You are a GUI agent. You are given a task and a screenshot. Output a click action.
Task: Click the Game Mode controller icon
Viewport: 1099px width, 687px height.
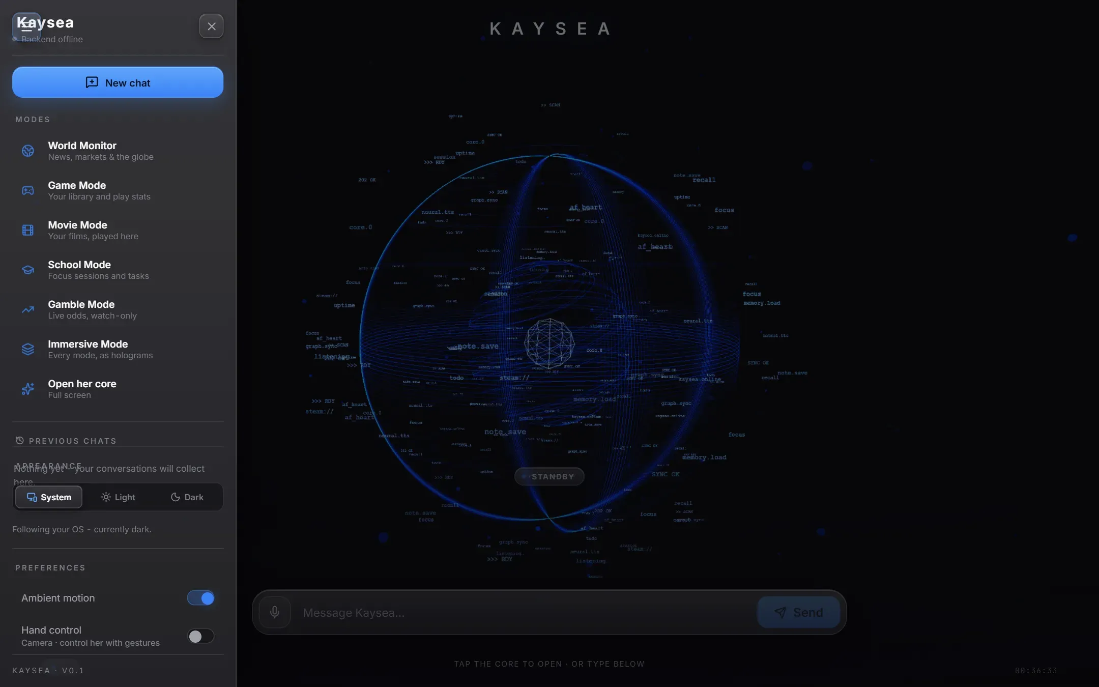click(28, 190)
